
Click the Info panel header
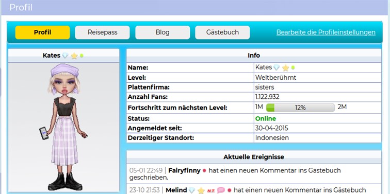[x=254, y=56]
